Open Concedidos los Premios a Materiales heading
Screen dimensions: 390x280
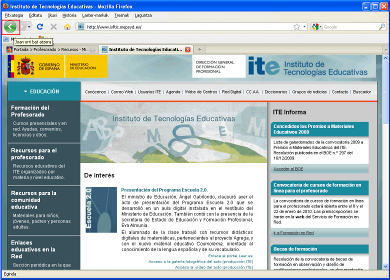[x=313, y=129]
